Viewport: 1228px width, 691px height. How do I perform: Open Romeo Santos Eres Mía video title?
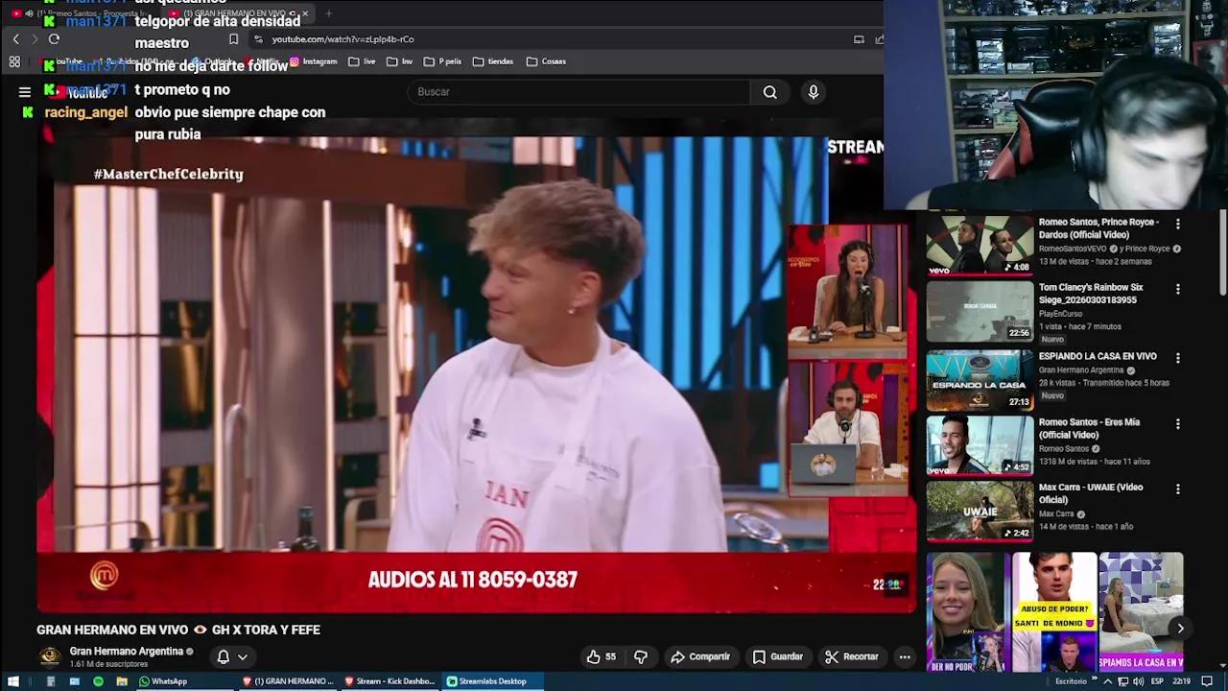(x=1089, y=428)
